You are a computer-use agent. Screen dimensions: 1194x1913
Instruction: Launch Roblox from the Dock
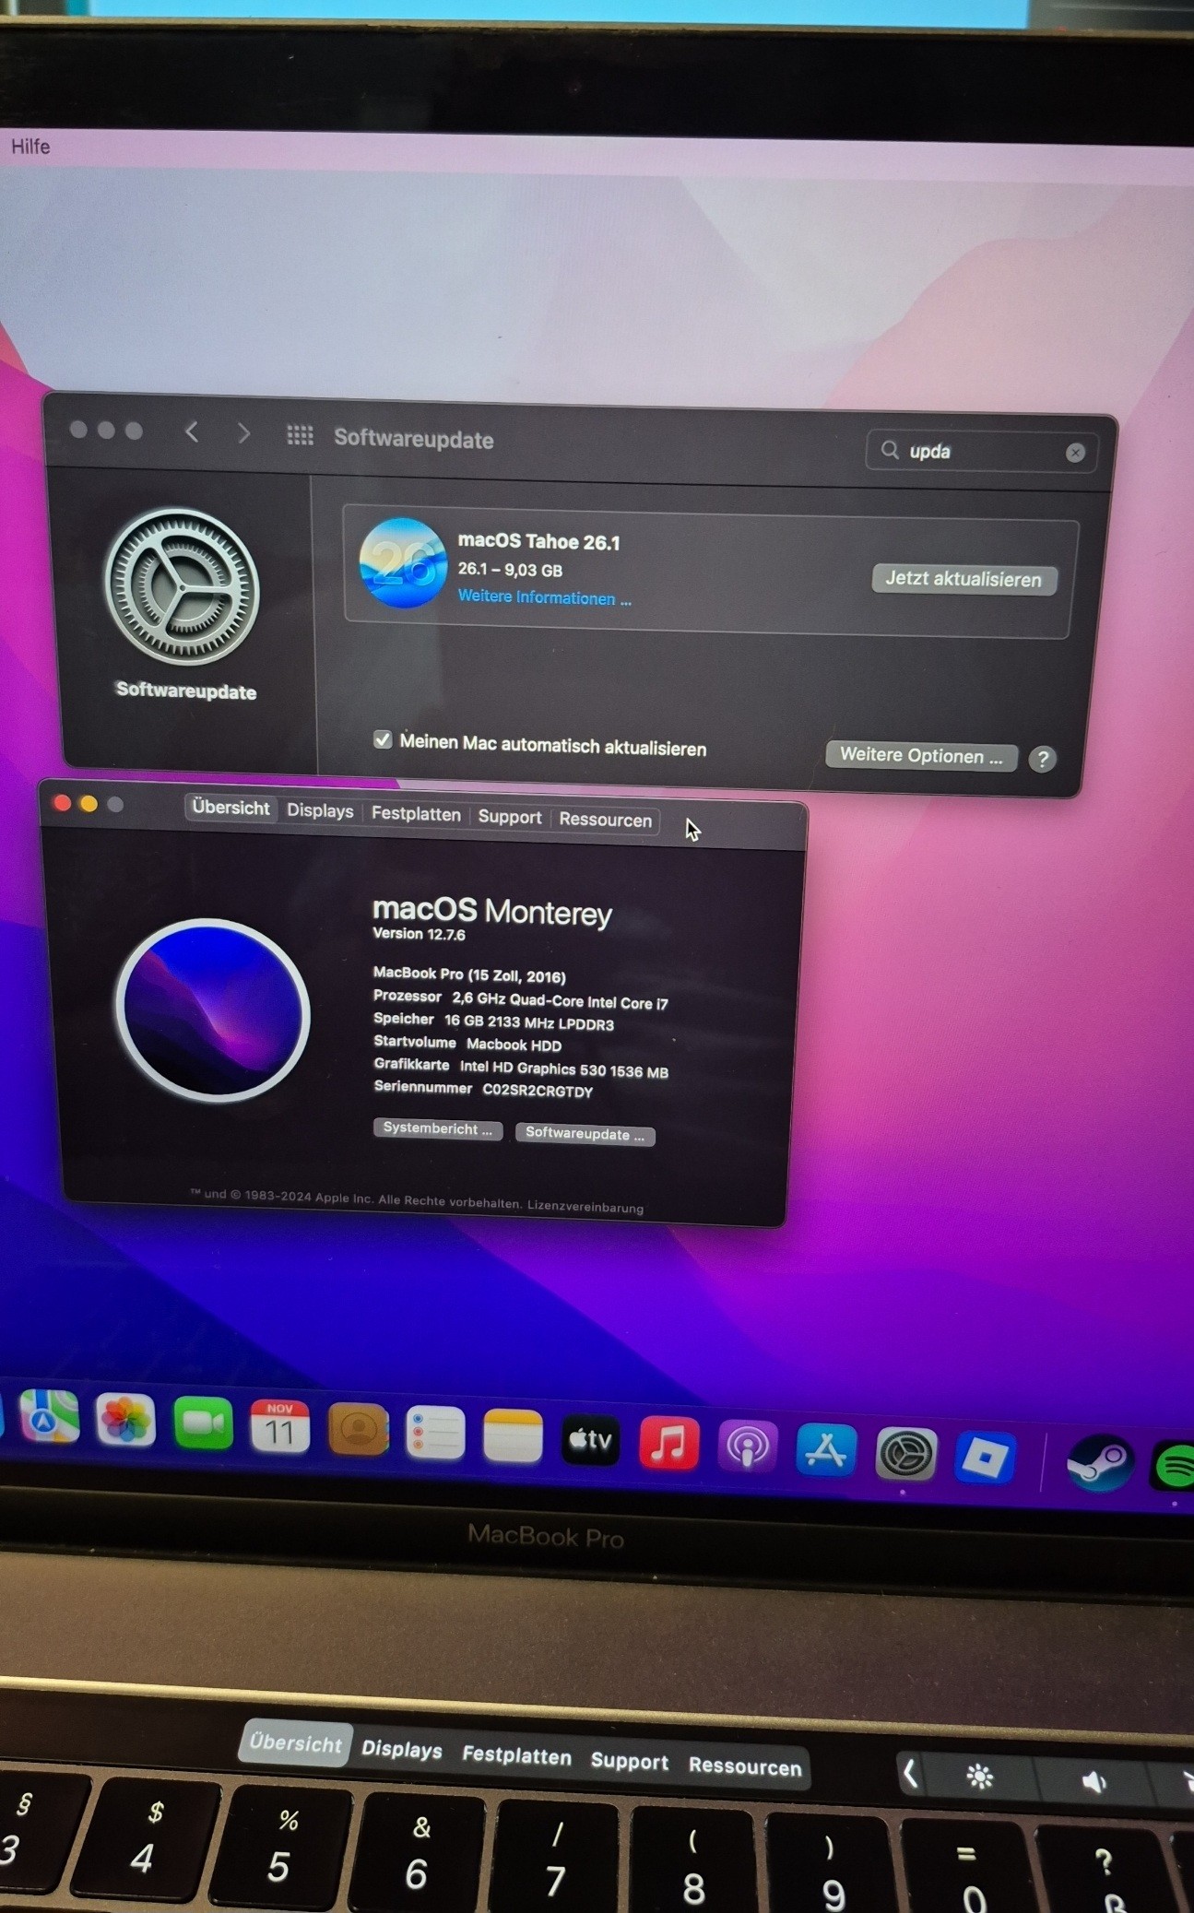pyautogui.click(x=985, y=1459)
